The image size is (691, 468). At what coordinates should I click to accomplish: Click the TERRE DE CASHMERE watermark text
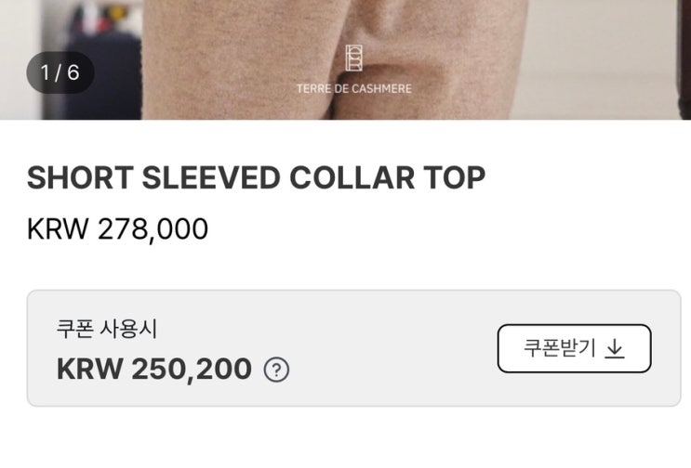(354, 89)
